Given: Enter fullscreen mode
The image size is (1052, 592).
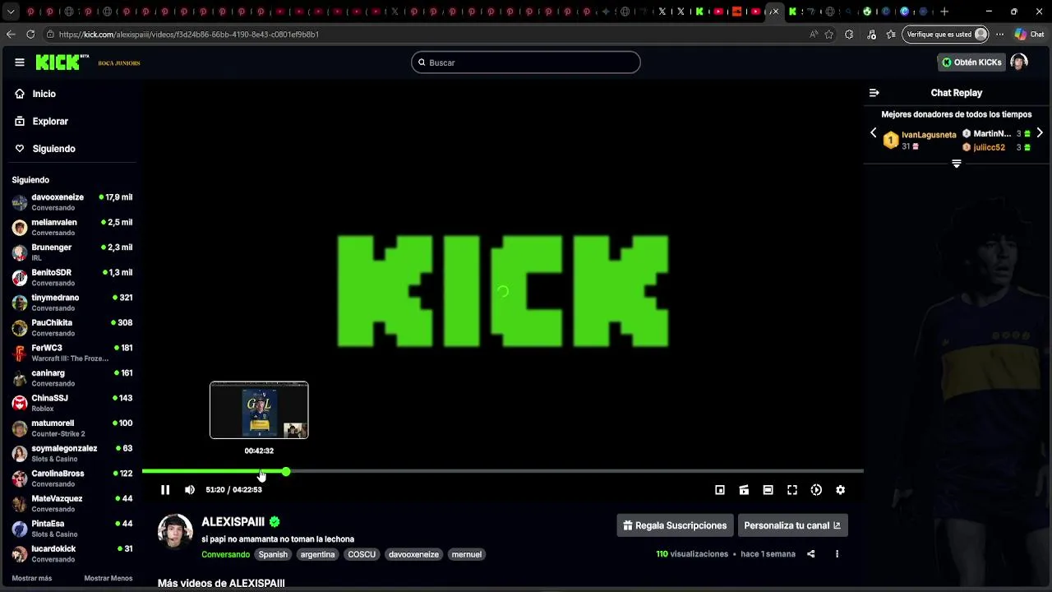Looking at the screenshot, I should tap(792, 490).
